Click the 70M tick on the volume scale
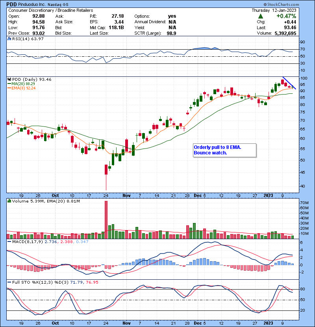The image size is (315, 327). point(304,203)
